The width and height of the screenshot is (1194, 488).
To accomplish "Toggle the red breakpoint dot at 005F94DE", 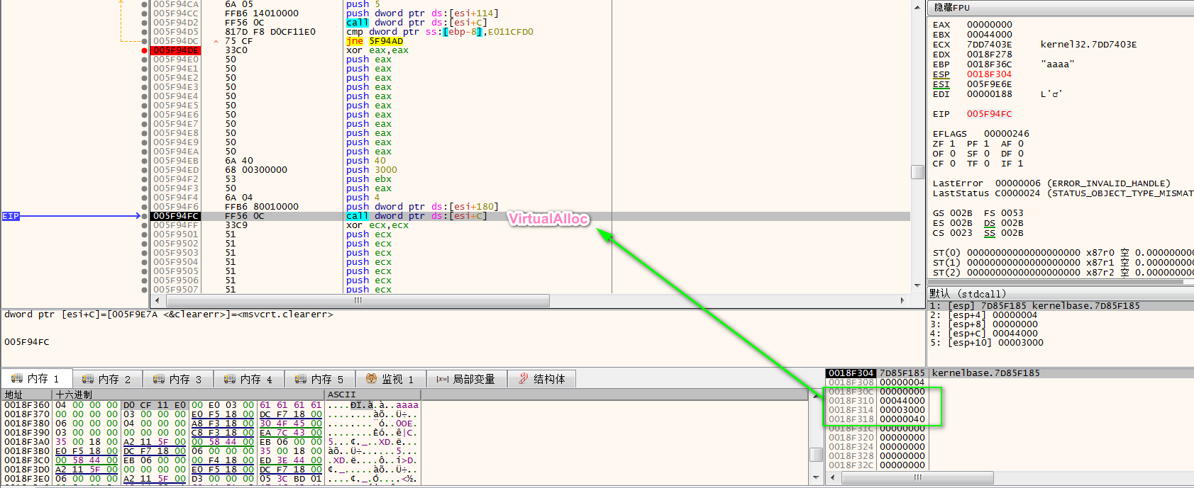I will (145, 50).
